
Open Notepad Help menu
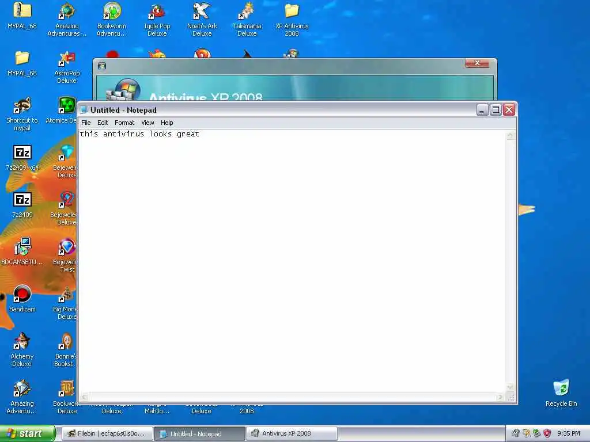click(x=167, y=123)
